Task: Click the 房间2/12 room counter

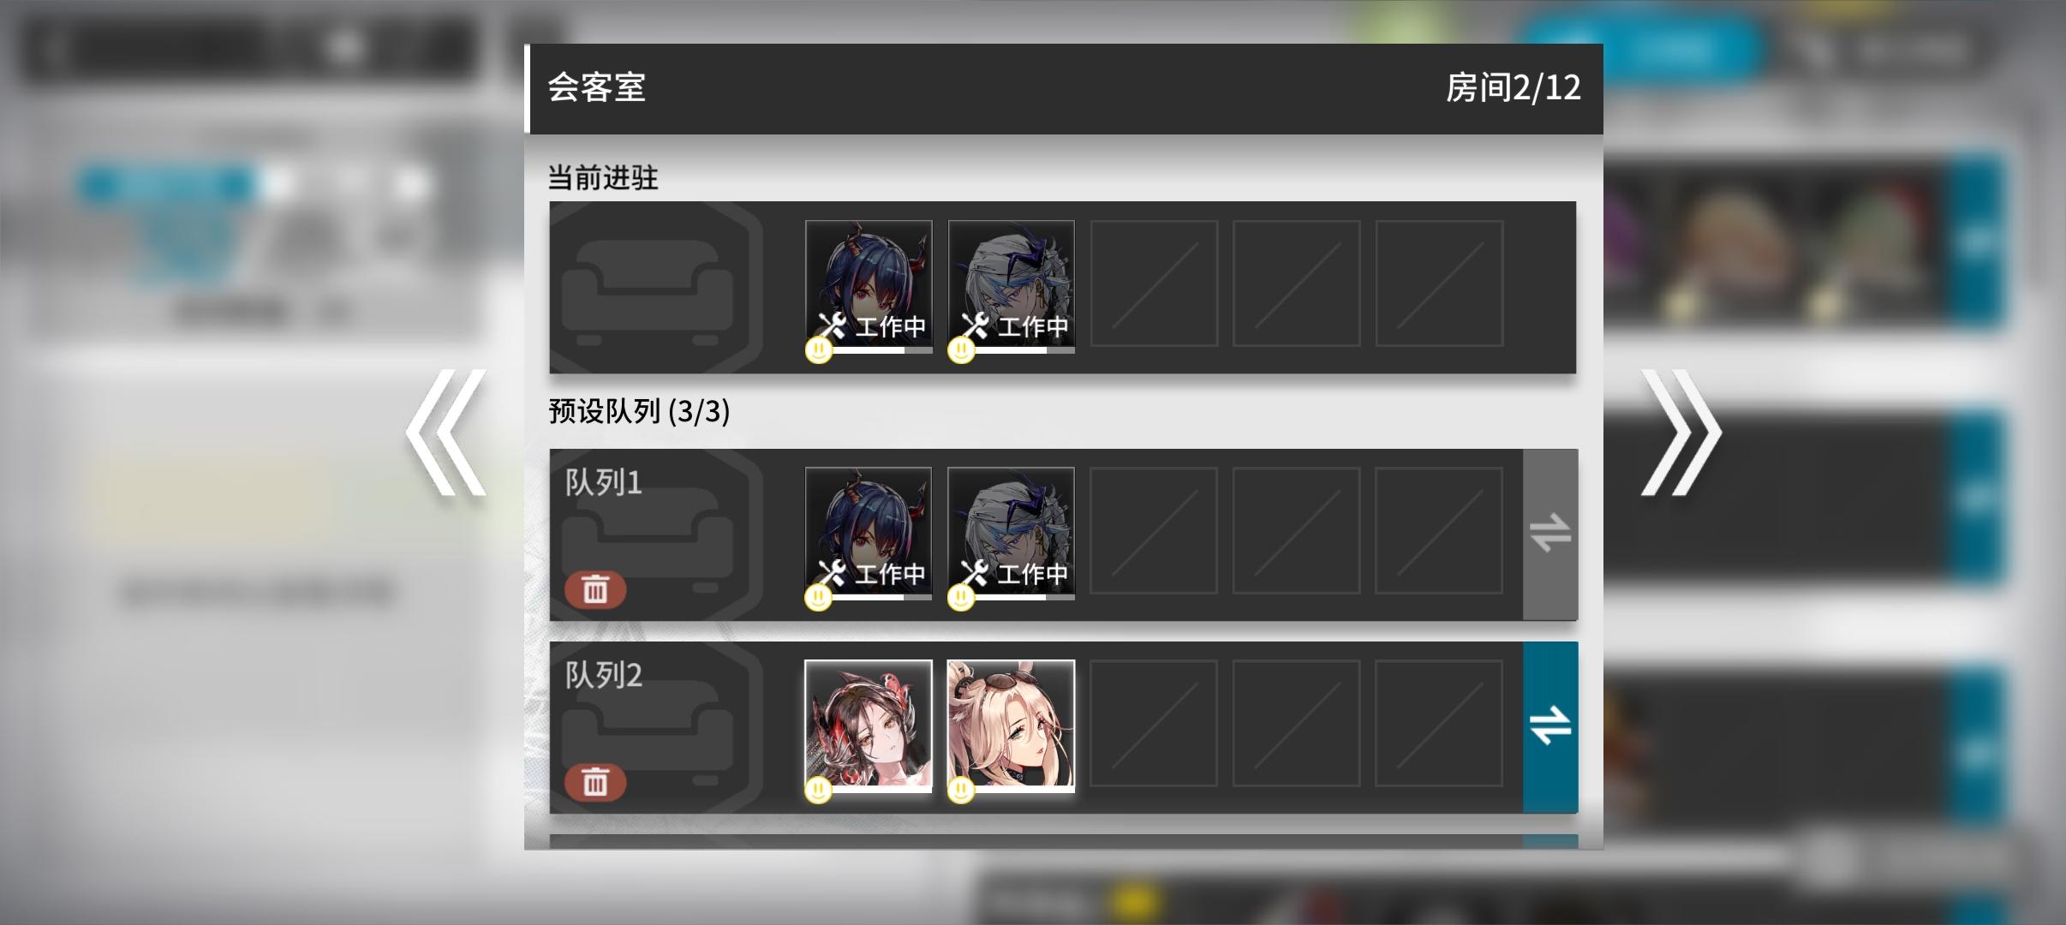Action: [1514, 87]
